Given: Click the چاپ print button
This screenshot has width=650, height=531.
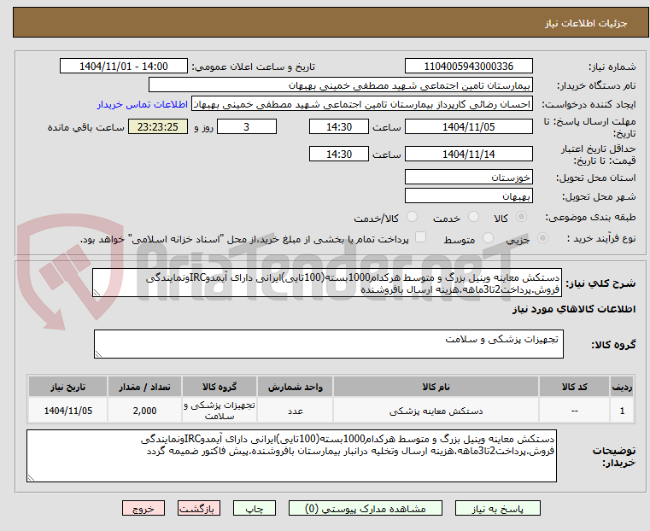Looking at the screenshot, I should (255, 508).
